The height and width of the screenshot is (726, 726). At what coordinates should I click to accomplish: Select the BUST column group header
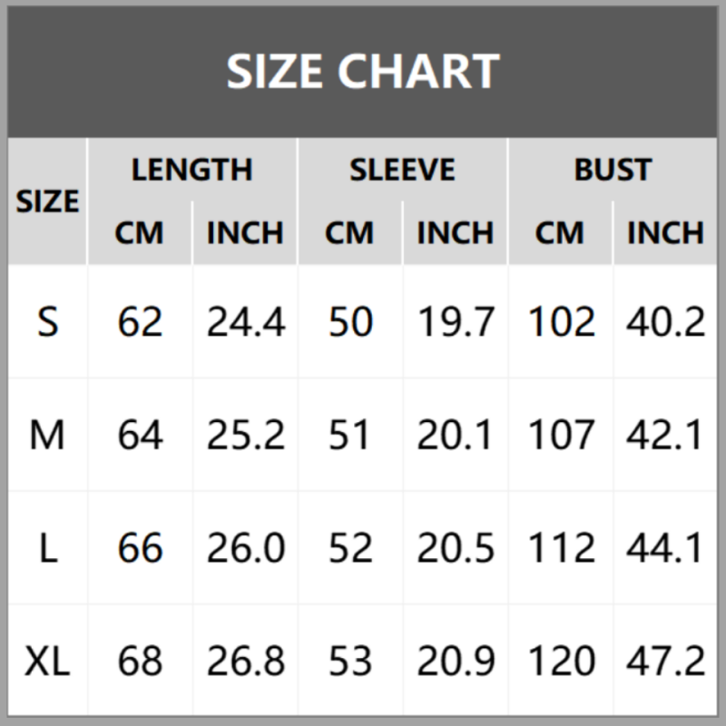(x=613, y=170)
